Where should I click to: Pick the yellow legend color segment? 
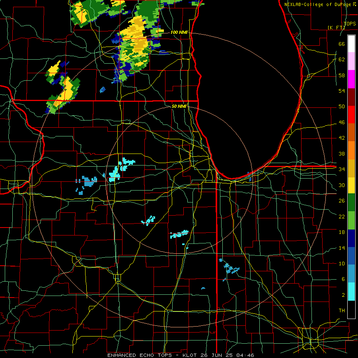(x=351, y=185)
